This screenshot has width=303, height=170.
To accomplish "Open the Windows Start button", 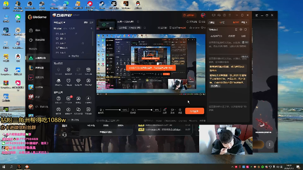I will coord(4,167).
